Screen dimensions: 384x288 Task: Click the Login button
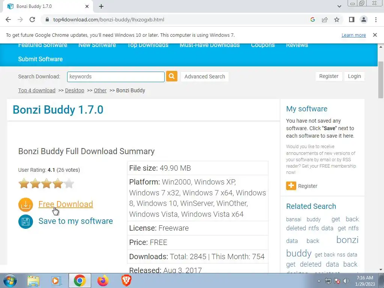tap(354, 76)
